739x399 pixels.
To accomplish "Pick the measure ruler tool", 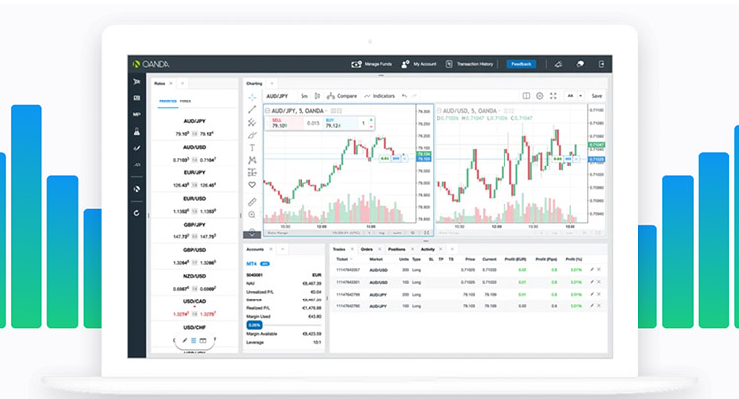I will click(252, 202).
